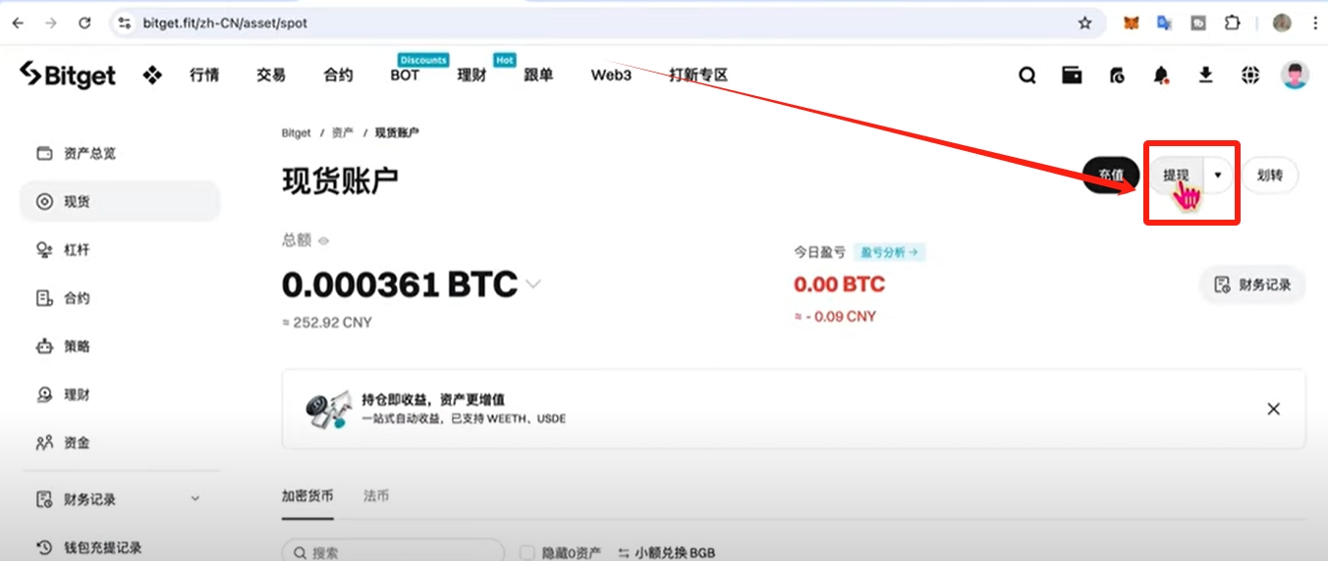Click the MetaMask fox extension icon
The image size is (1328, 561).
(1132, 23)
